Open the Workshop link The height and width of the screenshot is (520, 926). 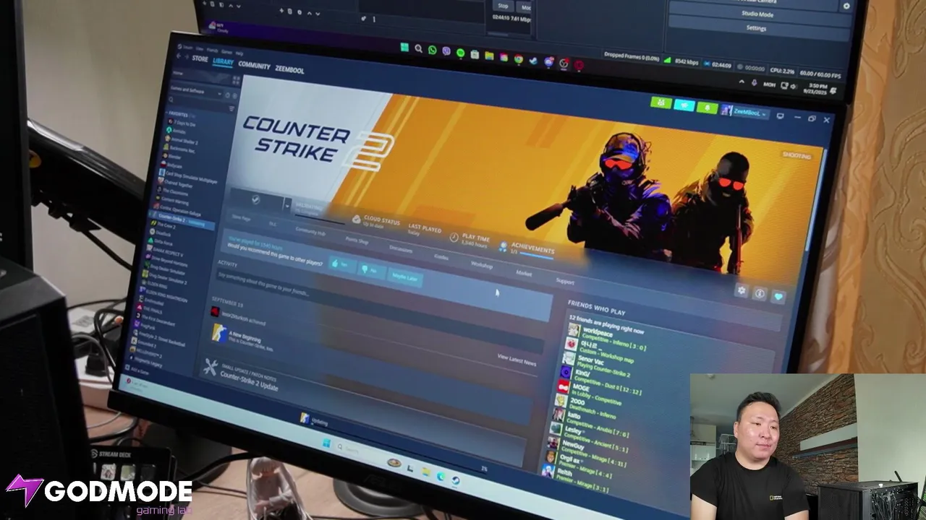(x=481, y=265)
